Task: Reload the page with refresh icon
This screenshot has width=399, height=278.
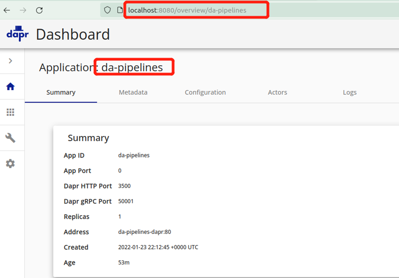Action: pos(39,10)
